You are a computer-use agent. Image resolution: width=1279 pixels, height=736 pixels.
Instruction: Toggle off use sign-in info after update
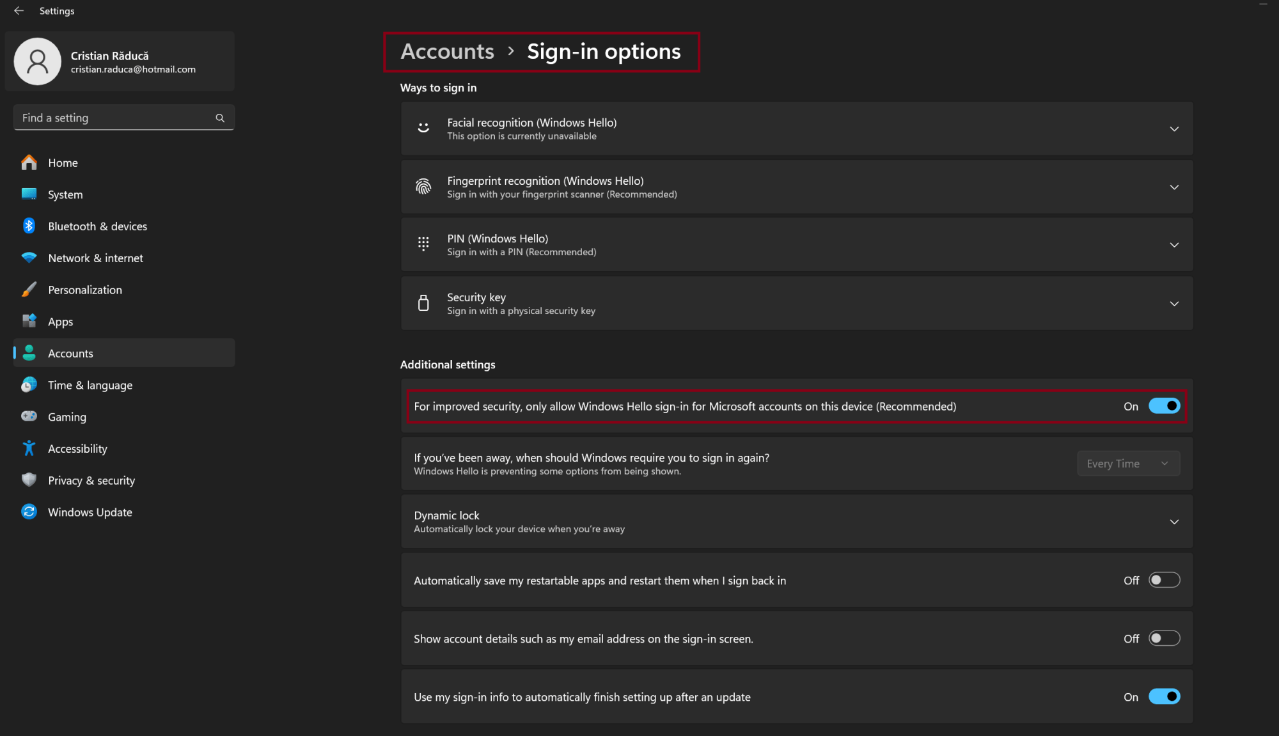(1164, 697)
